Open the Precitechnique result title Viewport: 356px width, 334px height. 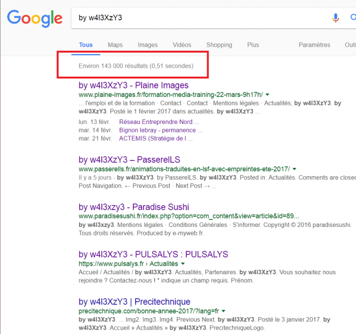[135, 302]
